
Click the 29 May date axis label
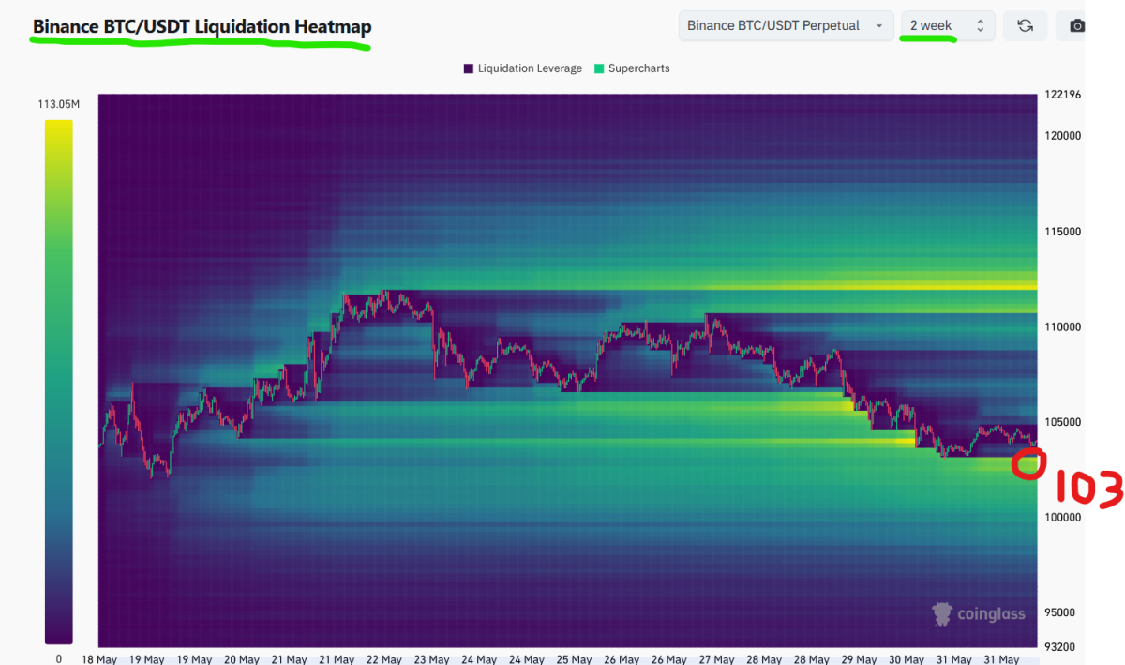[x=860, y=658]
